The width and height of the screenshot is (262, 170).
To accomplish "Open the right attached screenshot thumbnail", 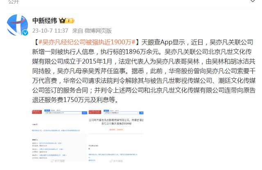I will coord(116,136).
